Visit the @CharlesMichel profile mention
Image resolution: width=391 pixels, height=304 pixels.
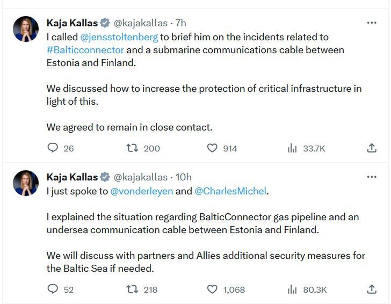(x=226, y=191)
